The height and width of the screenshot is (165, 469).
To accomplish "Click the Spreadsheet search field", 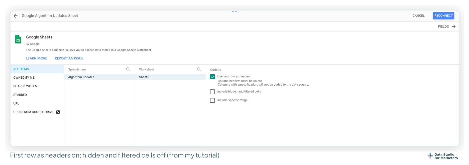I will 99,69.
